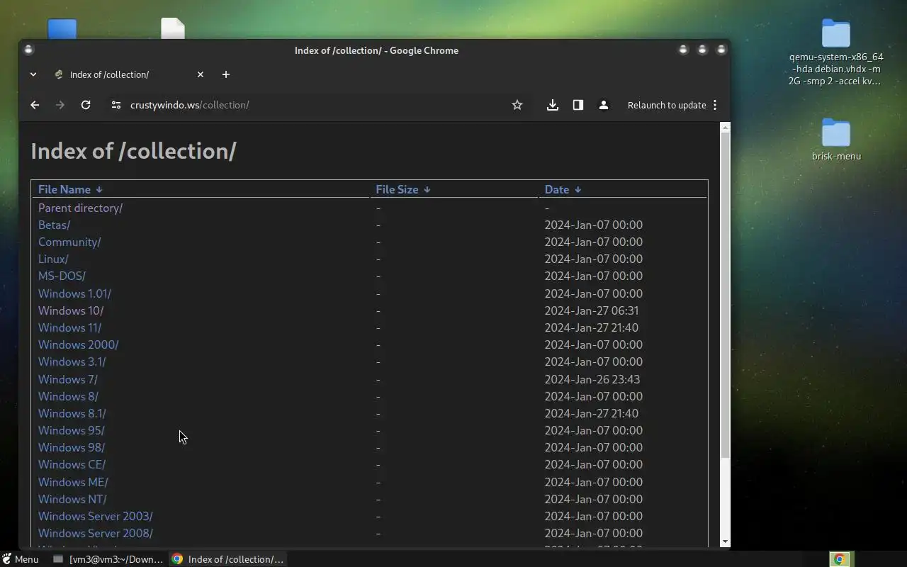Image resolution: width=907 pixels, height=567 pixels.
Task: Expand the tab search dropdown arrow
Action: click(33, 74)
